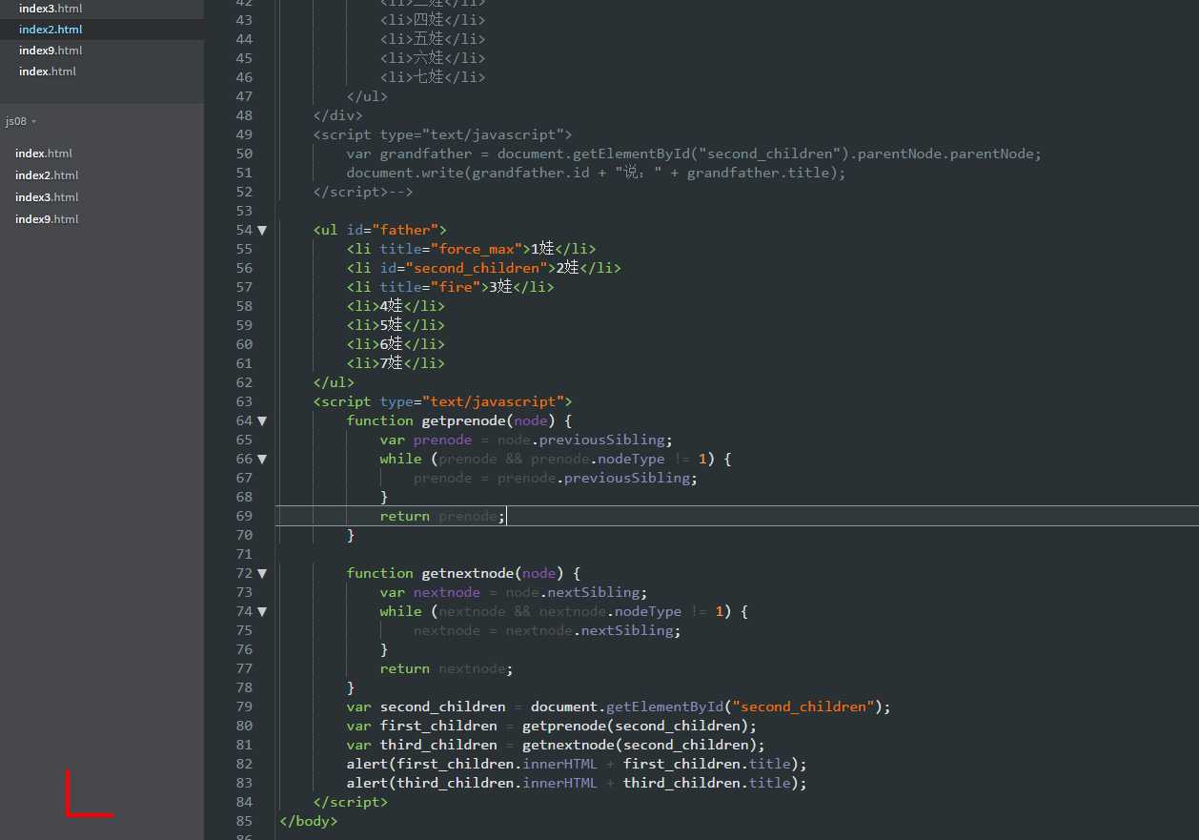Open index.html under the js08 project tree
Screen dimensions: 1199x840
coord(44,154)
